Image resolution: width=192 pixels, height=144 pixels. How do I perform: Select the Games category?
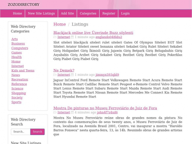point(17,52)
